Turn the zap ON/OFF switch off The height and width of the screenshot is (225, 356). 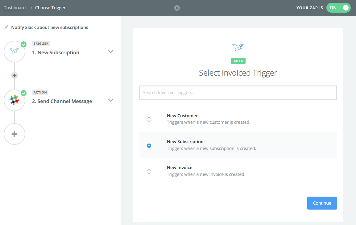pyautogui.click(x=338, y=8)
